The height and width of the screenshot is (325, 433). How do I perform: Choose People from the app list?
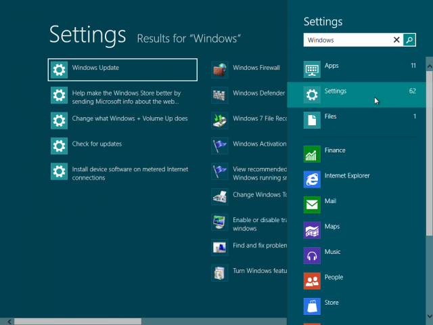coord(334,277)
